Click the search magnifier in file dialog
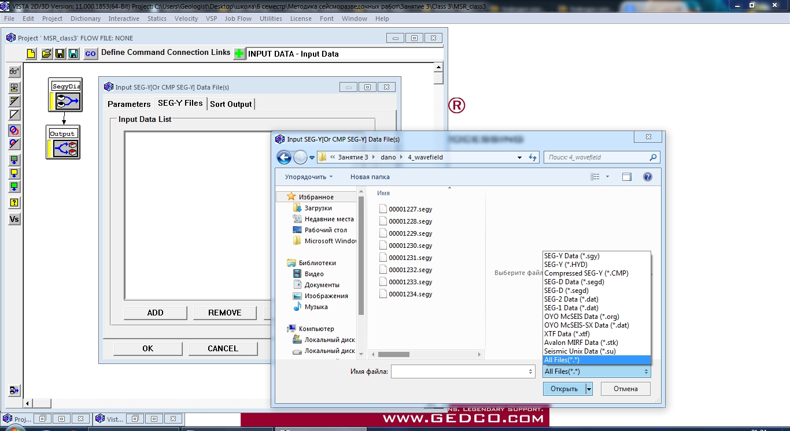The width and height of the screenshot is (790, 431). coord(653,157)
